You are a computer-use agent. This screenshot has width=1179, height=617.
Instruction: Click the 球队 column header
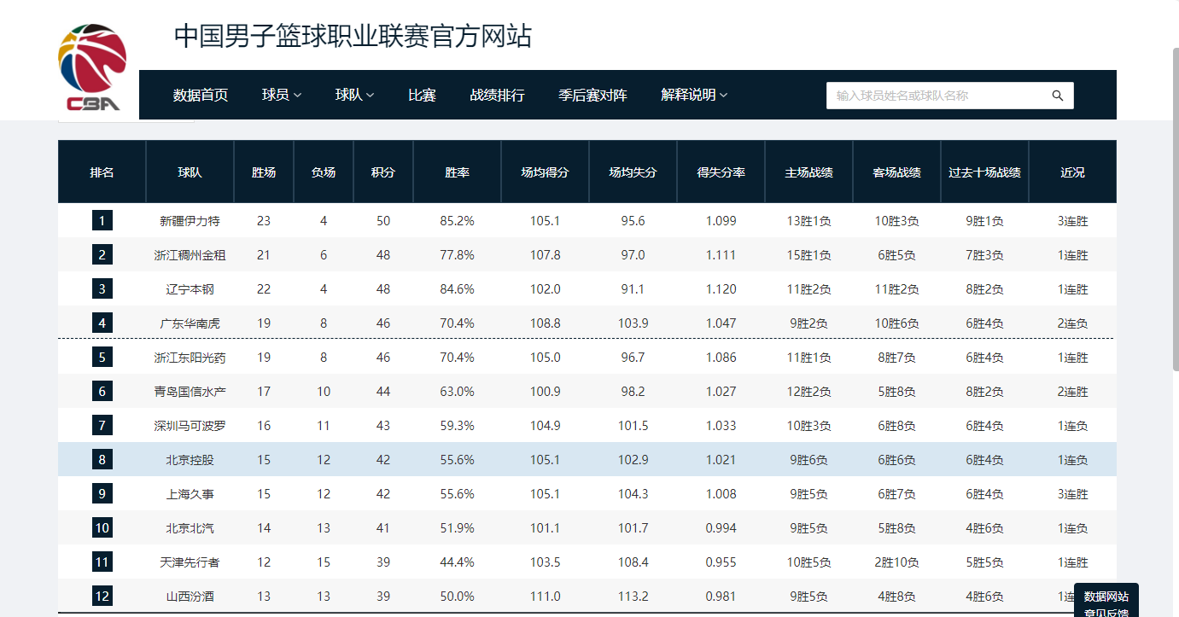coord(190,172)
